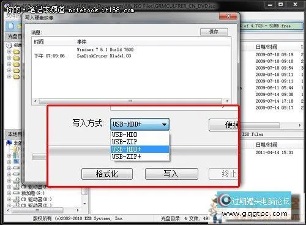Select CD 驱动器 (H:) in local tree
Screen dimensions: 306x225
pos(37,199)
